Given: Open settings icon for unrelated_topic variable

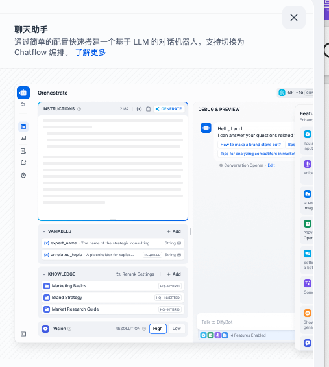Looking at the screenshot, I should pos(179,255).
